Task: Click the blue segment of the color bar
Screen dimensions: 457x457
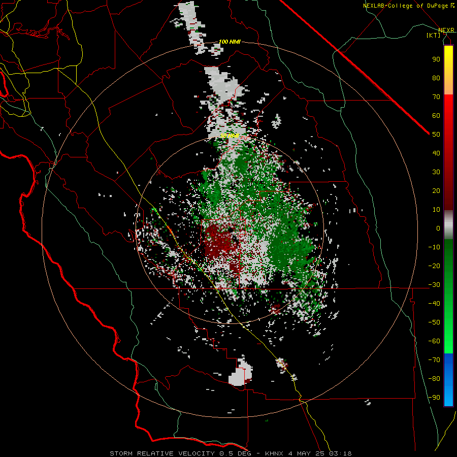Action: coord(448,379)
